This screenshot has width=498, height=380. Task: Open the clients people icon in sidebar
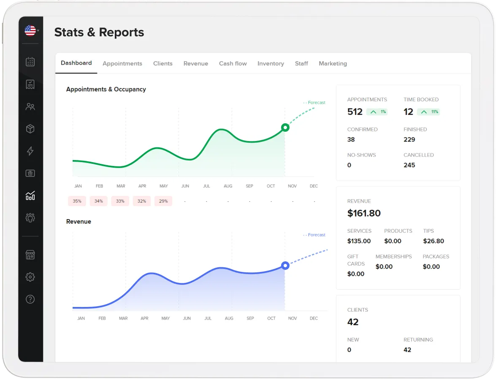(x=30, y=107)
